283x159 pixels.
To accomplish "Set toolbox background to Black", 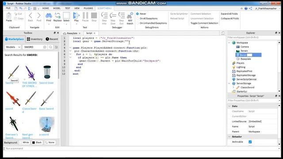I will (37, 142).
